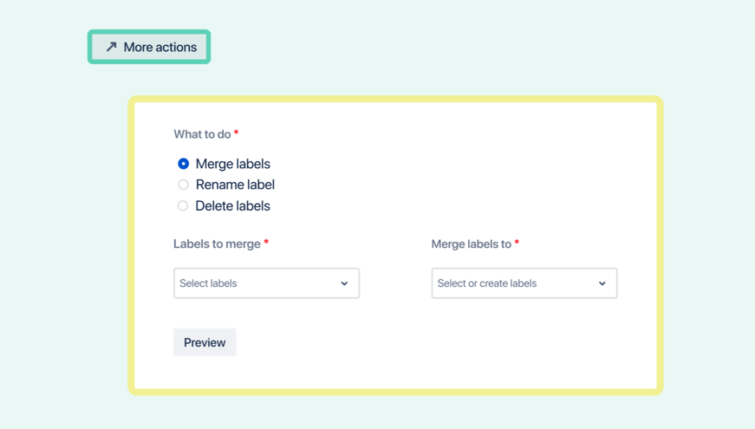Click the Labels to merge field label
Viewport: 755px width, 429px height.
tap(217, 244)
